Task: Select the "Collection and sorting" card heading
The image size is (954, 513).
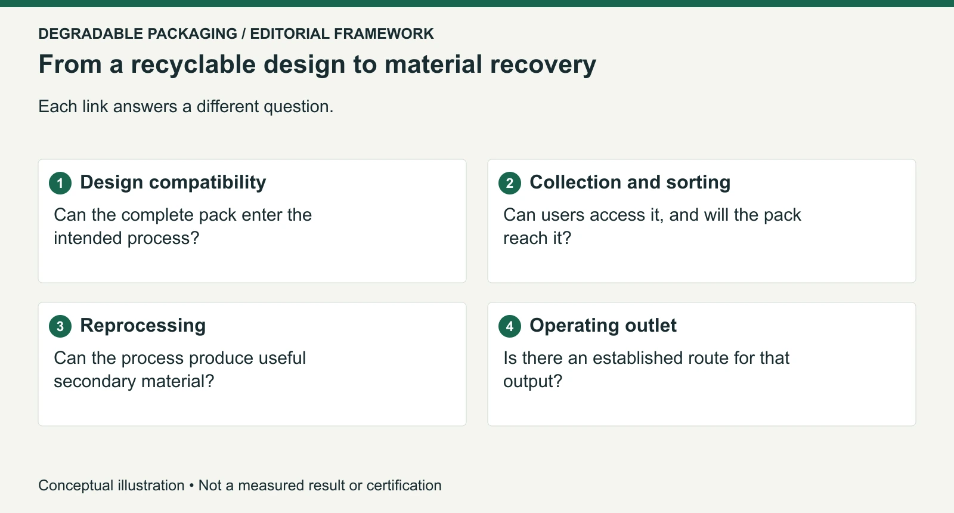Action: [x=630, y=183]
